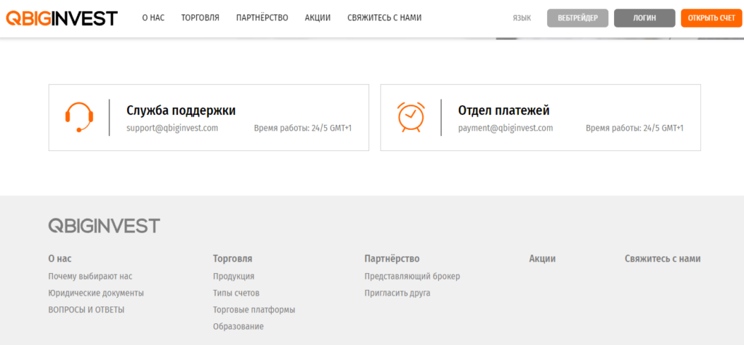Click the ОТКРЫТЬ СЧЕТ button
744x345 pixels.
pyautogui.click(x=711, y=18)
